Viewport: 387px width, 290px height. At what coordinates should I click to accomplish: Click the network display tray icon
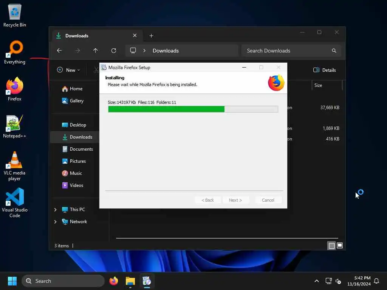[328, 281]
